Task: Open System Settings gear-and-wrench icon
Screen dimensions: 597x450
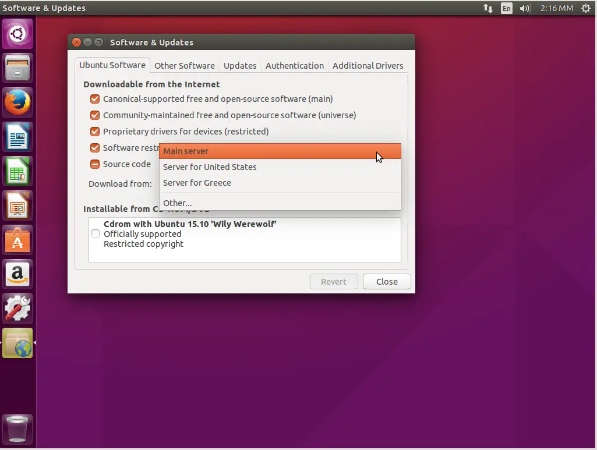Action: (17, 309)
